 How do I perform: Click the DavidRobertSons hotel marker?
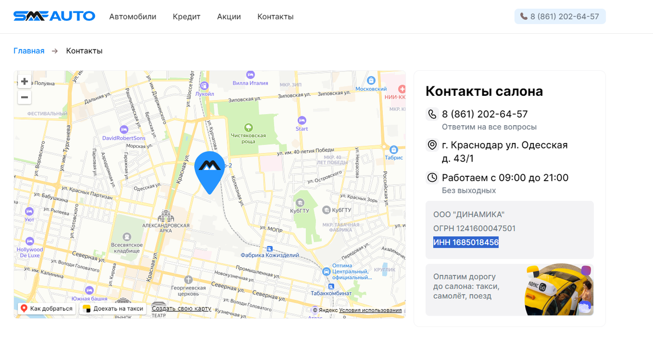[124, 130]
